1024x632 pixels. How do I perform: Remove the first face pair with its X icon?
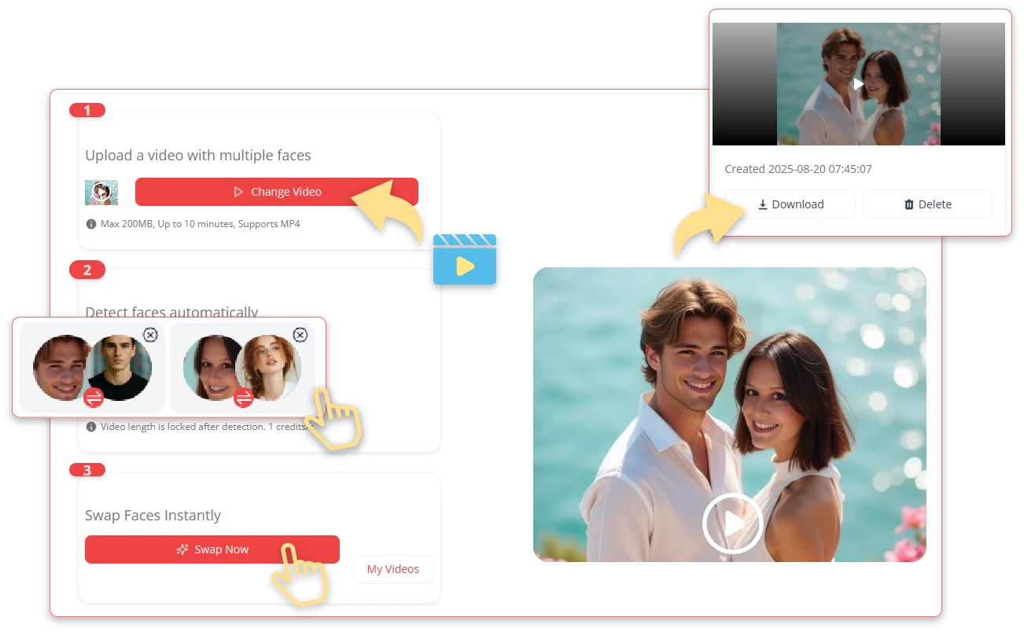(x=150, y=335)
